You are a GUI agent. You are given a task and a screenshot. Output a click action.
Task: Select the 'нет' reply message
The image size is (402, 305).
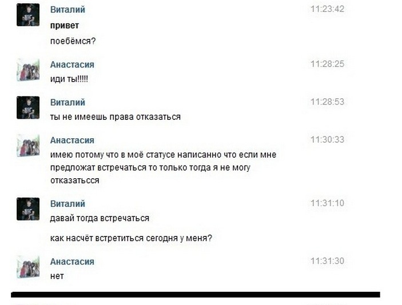pyautogui.click(x=57, y=276)
